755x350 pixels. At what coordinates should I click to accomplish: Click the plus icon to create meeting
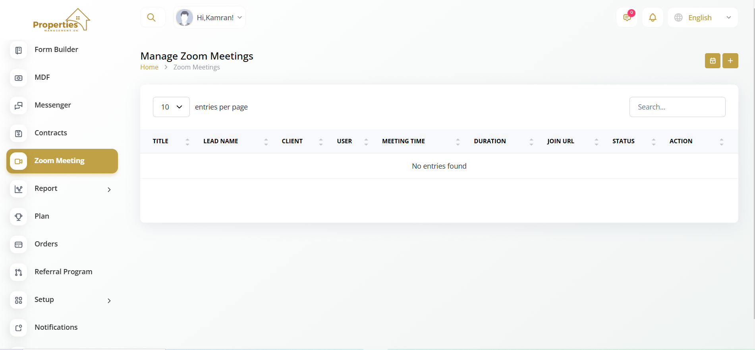point(730,61)
